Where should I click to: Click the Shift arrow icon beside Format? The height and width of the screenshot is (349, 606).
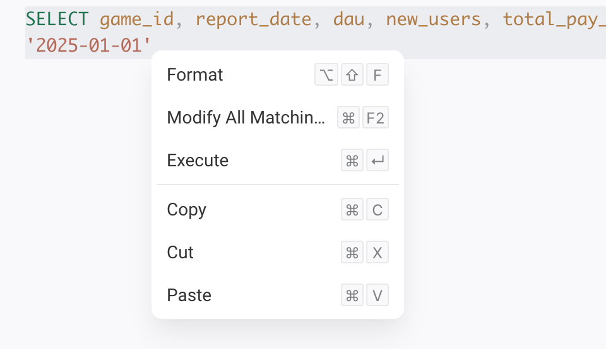pos(352,75)
